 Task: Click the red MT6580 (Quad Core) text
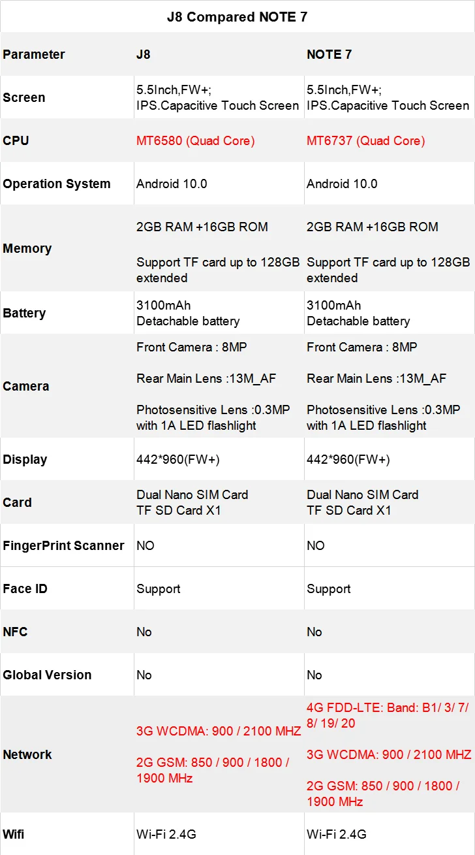coord(195,140)
